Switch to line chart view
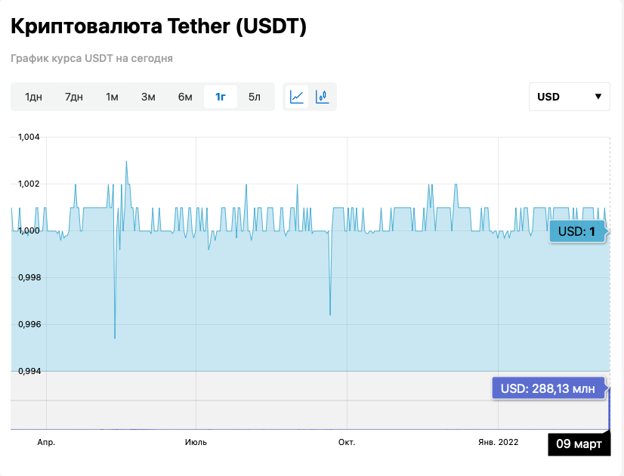Image resolution: width=624 pixels, height=476 pixels. click(297, 97)
